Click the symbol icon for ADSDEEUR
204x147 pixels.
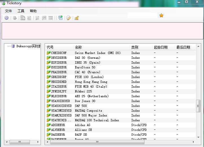49,125
